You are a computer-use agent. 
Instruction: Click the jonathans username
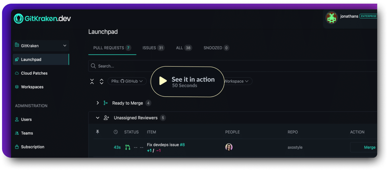(349, 16)
